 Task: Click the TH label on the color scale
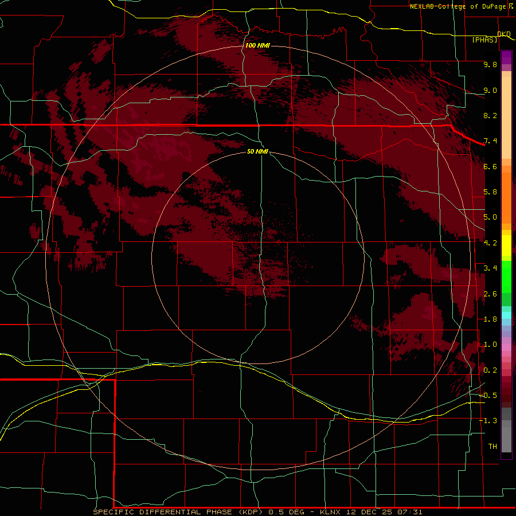pyautogui.click(x=492, y=447)
